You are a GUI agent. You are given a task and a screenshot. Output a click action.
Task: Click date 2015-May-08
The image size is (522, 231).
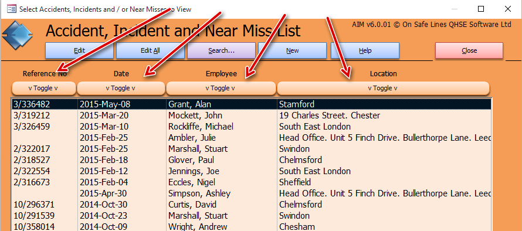pyautogui.click(x=104, y=104)
